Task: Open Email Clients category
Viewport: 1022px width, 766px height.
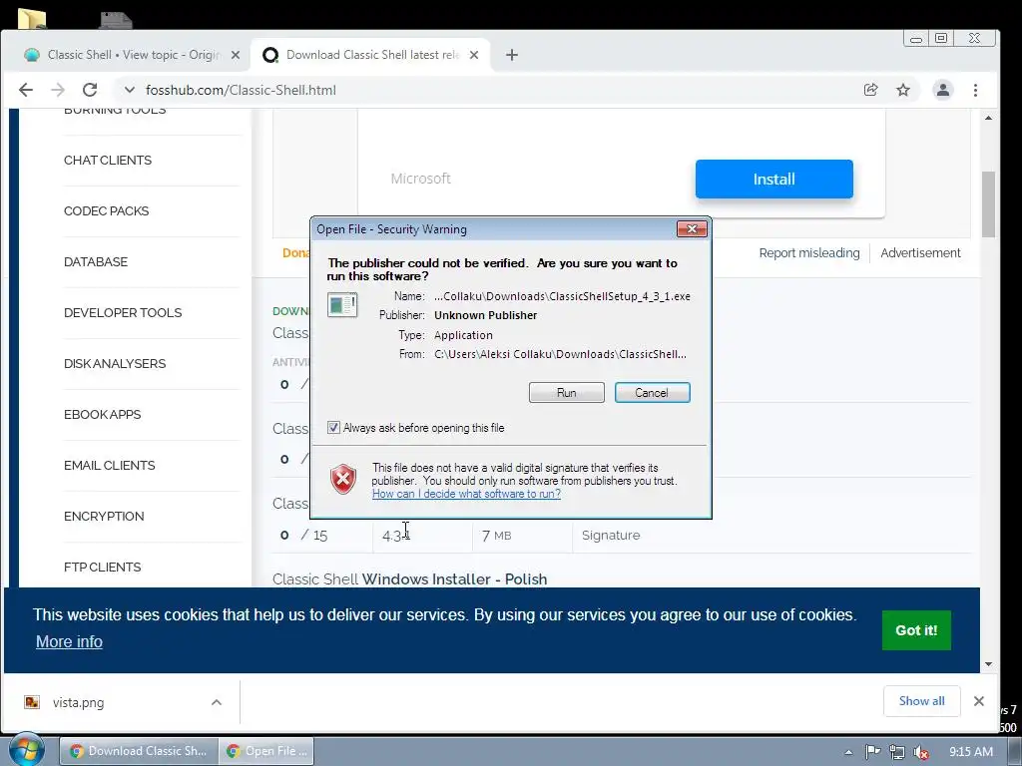Action: (x=110, y=465)
